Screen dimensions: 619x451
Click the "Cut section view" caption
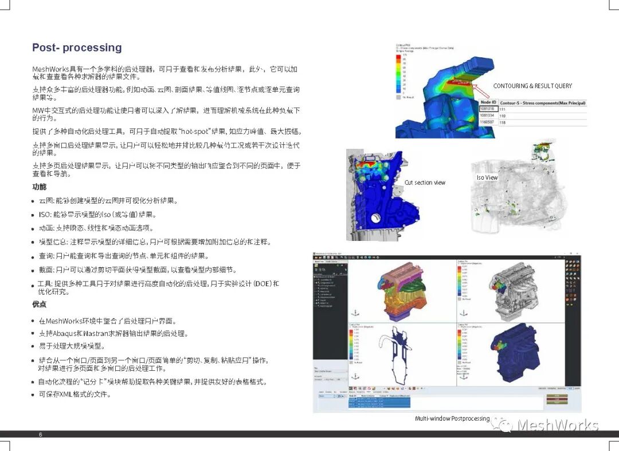tap(425, 183)
